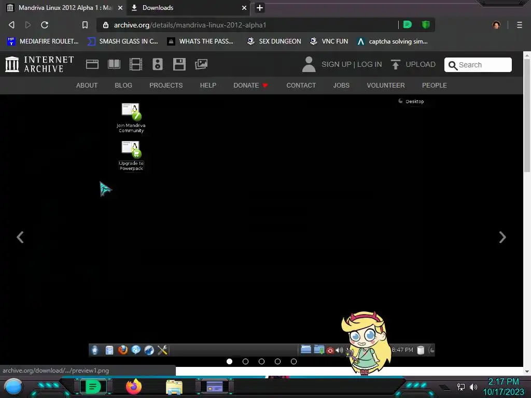Open the Images icon in Archive header
Image resolution: width=531 pixels, height=398 pixels.
pyautogui.click(x=201, y=64)
